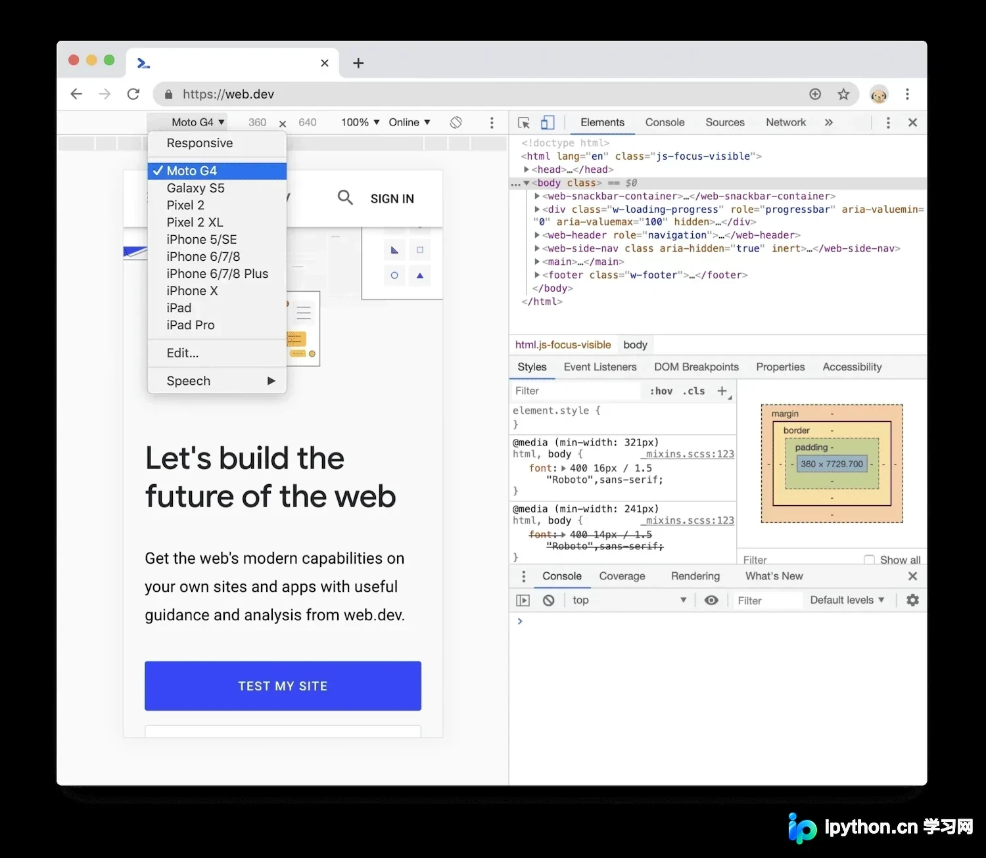
Task: Open device toolbar more options menu
Action: pyautogui.click(x=492, y=122)
